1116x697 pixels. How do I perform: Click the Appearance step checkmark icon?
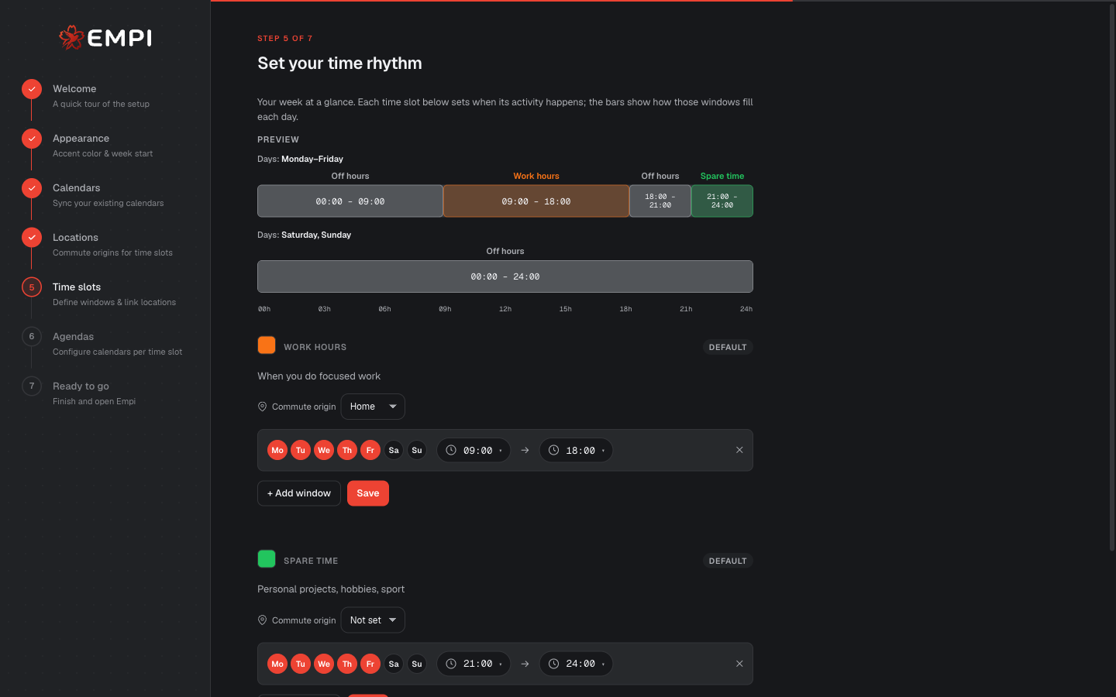tap(32, 139)
